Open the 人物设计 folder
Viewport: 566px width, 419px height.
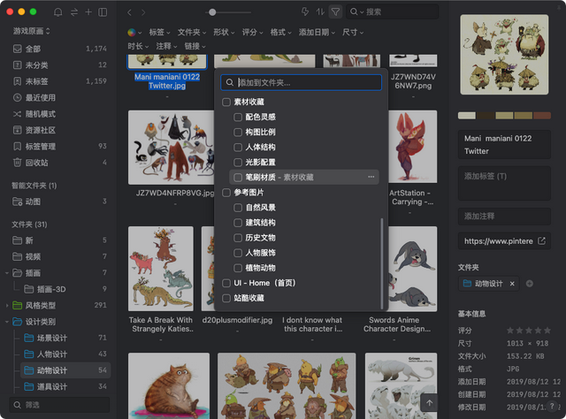[65, 354]
